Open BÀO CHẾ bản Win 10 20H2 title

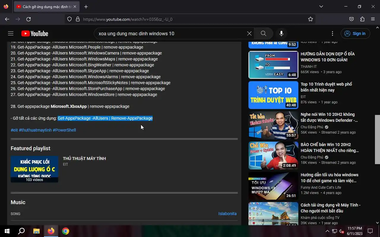point(330,148)
